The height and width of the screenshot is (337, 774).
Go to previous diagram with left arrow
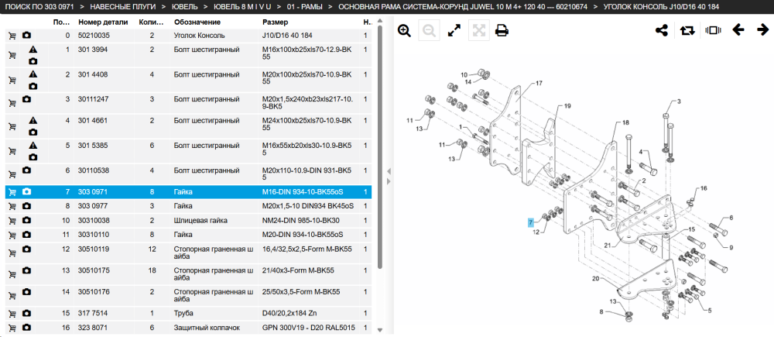click(738, 30)
